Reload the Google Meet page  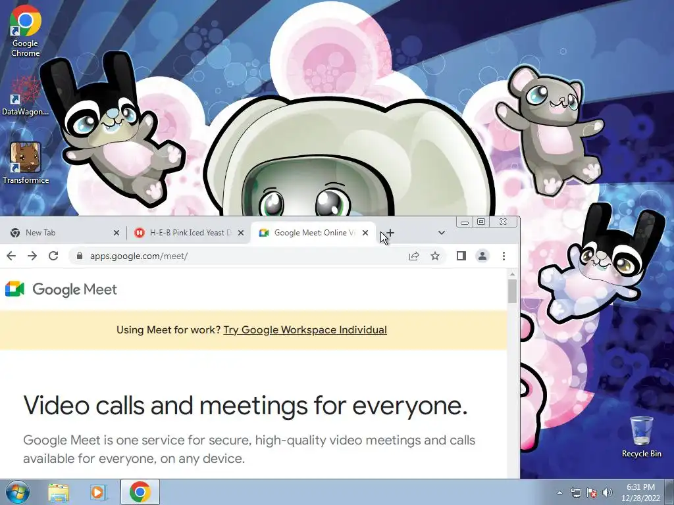(x=53, y=256)
